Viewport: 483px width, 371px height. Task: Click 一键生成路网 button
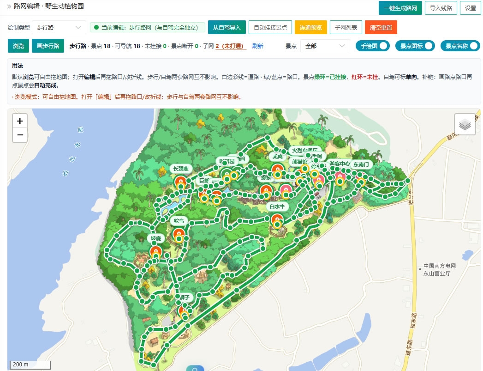click(x=400, y=8)
